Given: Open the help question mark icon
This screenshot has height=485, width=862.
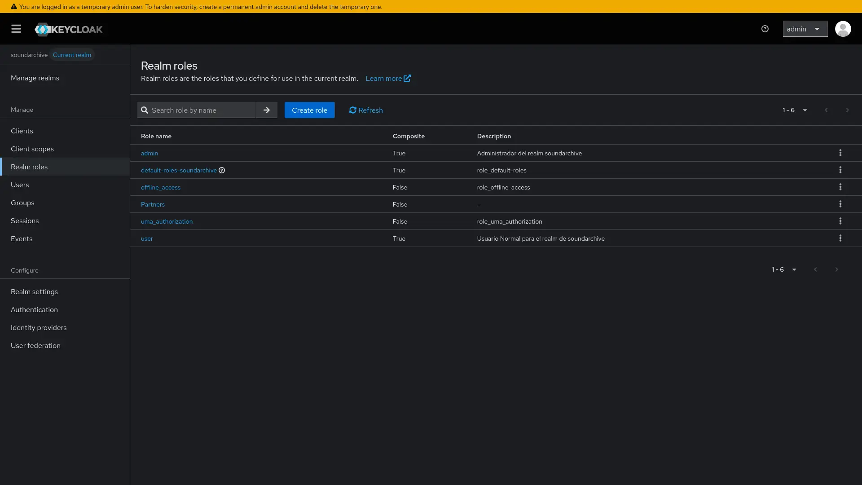Looking at the screenshot, I should pos(765,29).
